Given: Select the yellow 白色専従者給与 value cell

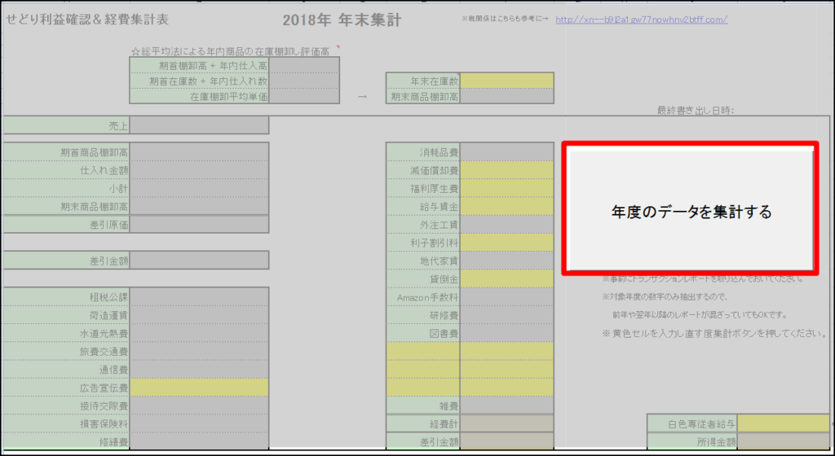Looking at the screenshot, I should [783, 423].
